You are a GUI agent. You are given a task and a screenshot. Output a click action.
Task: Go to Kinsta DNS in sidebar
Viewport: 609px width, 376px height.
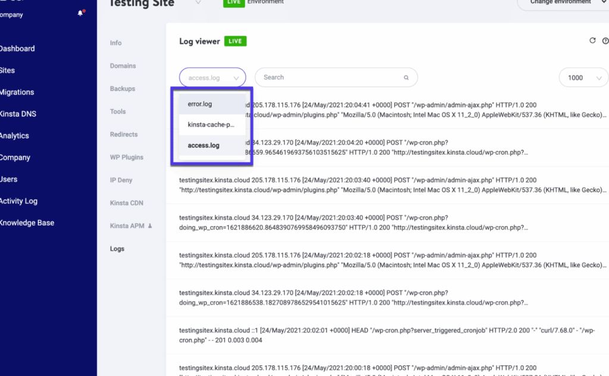pyautogui.click(x=18, y=114)
